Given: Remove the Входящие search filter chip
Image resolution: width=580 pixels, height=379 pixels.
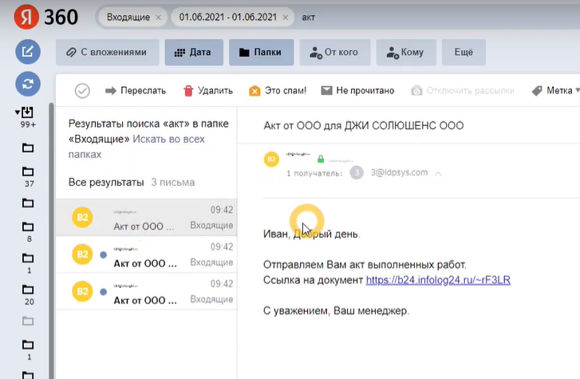Looking at the screenshot, I should (158, 18).
